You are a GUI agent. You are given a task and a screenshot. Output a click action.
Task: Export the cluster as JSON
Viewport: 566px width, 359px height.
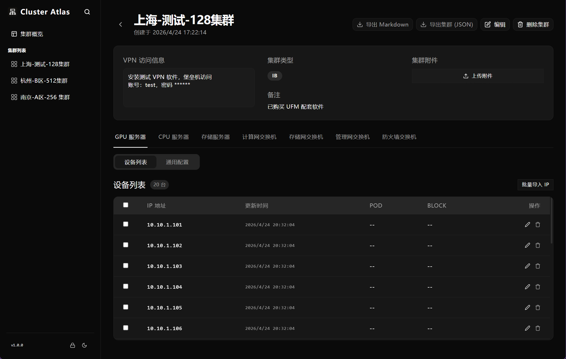pyautogui.click(x=446, y=24)
